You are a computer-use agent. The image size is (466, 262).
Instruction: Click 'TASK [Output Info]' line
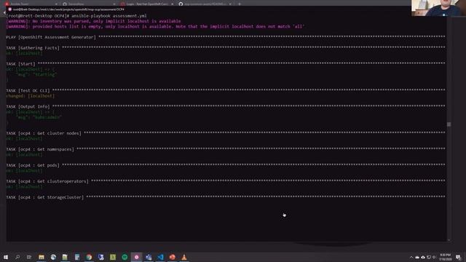point(28,107)
